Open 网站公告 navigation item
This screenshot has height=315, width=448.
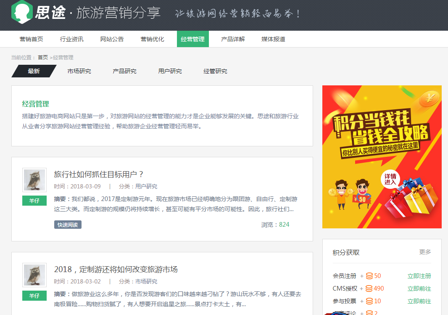tap(112, 39)
